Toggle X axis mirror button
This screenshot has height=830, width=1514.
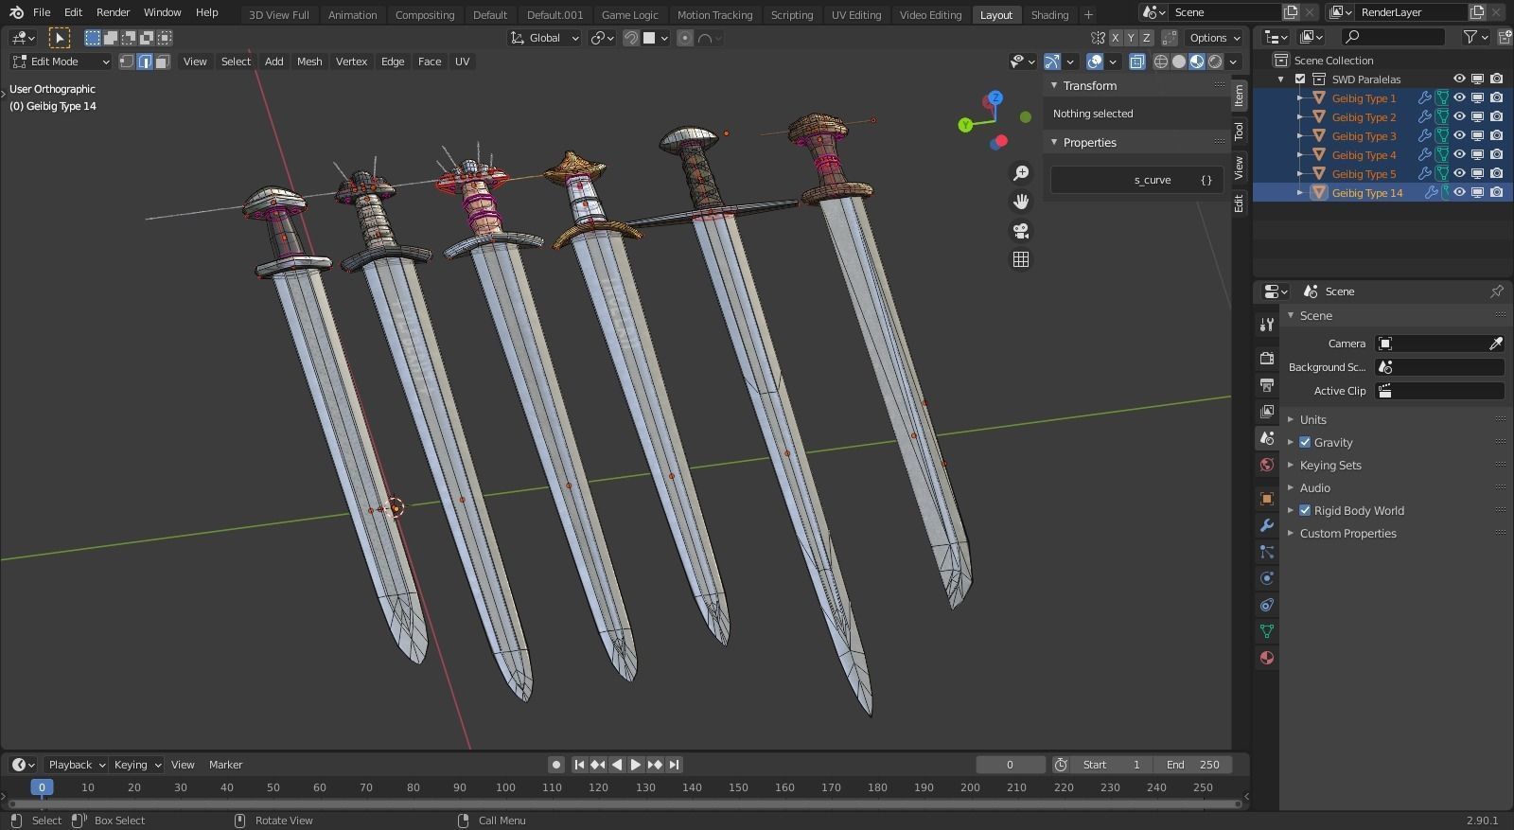click(x=1116, y=38)
